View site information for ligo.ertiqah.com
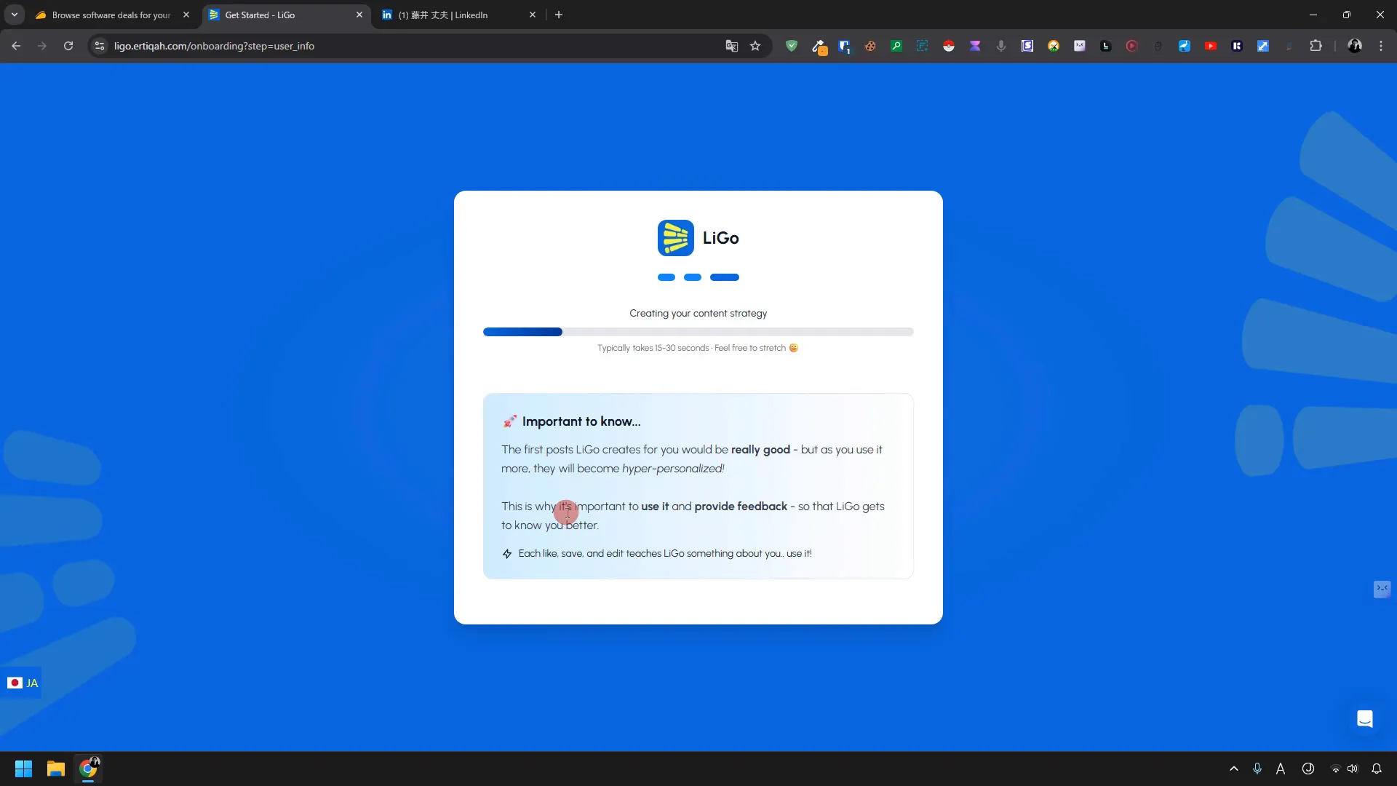Image resolution: width=1397 pixels, height=786 pixels. pos(100,46)
